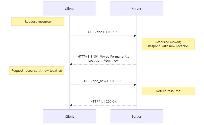Select the "GET /doc HTTP/1.1" message label
This screenshot has width=204, height=125.
tap(103, 32)
